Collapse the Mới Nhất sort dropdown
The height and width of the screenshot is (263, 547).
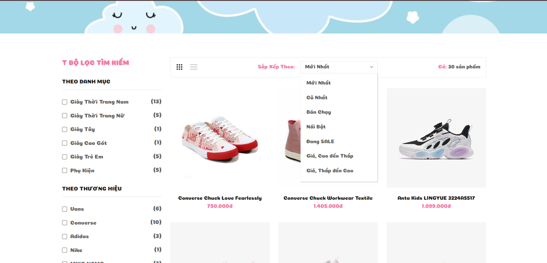[x=339, y=67]
